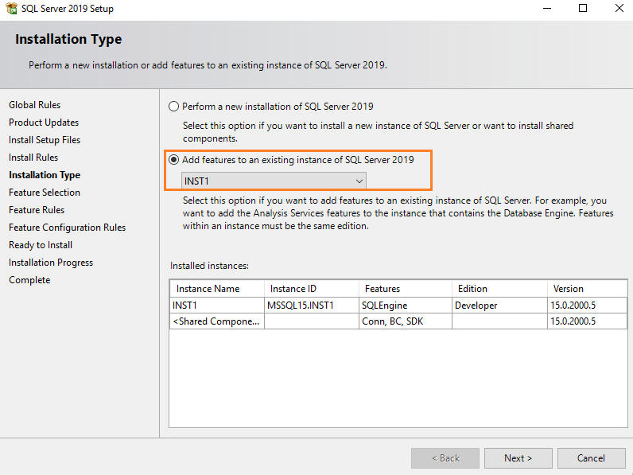Click the Features column header

tap(383, 289)
